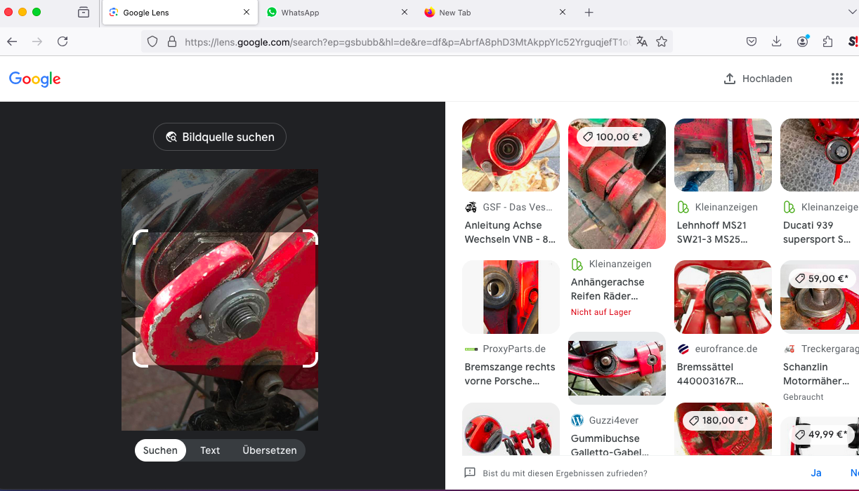Click the browser reload button
The height and width of the screenshot is (491, 859).
63,41
